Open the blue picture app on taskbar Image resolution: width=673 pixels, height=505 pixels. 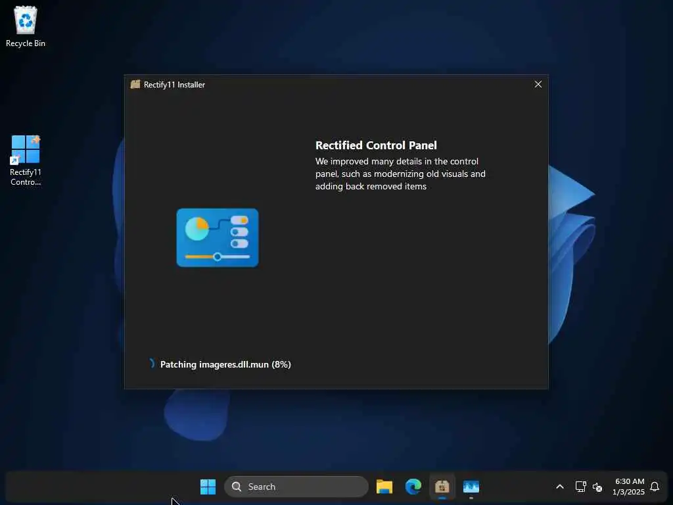pyautogui.click(x=471, y=487)
